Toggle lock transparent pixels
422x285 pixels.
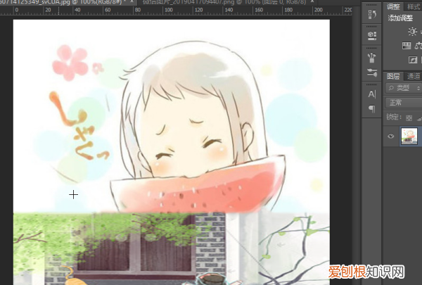coord(410,117)
